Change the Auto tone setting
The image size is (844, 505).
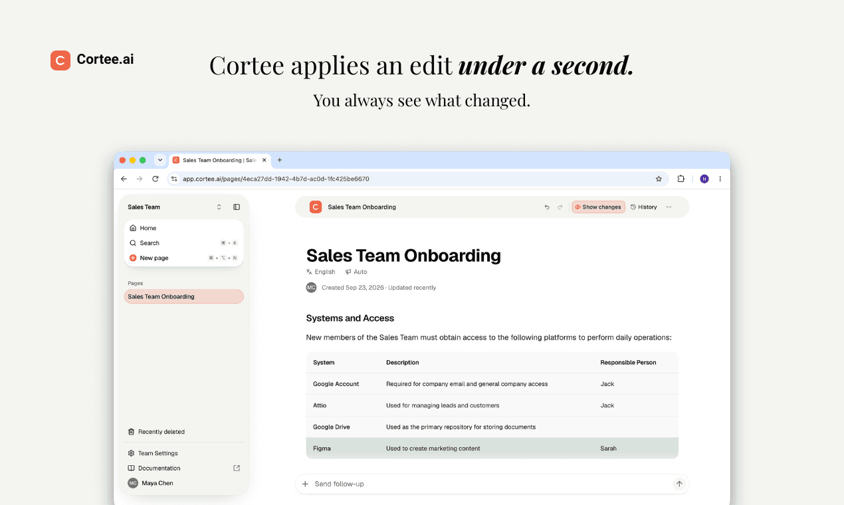pyautogui.click(x=356, y=272)
